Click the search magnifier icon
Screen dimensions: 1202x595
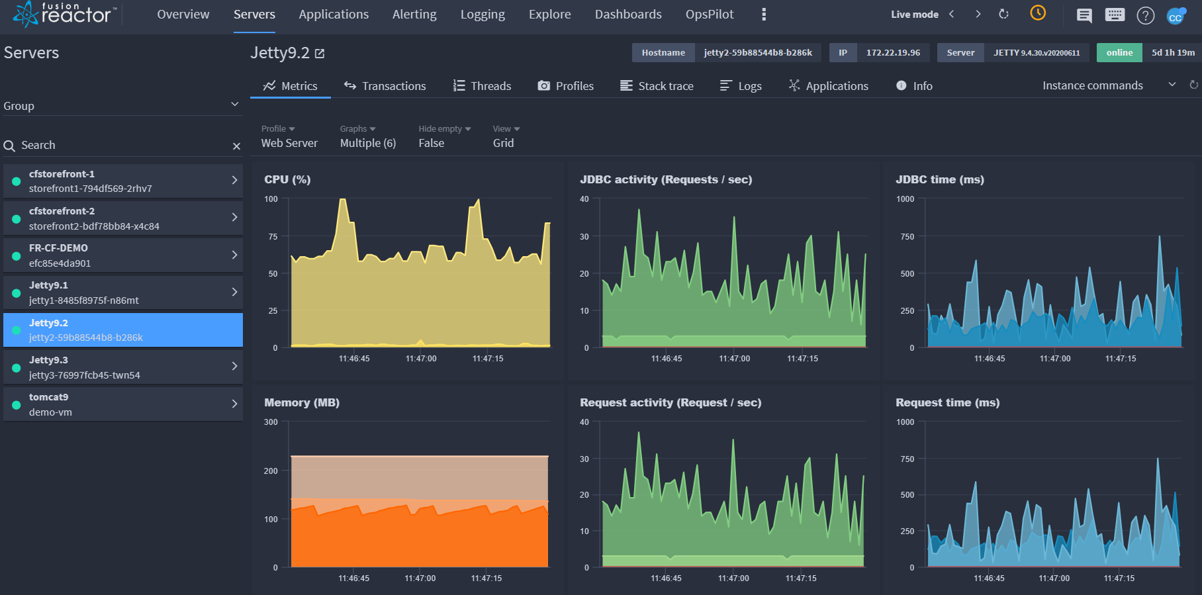pyautogui.click(x=9, y=146)
